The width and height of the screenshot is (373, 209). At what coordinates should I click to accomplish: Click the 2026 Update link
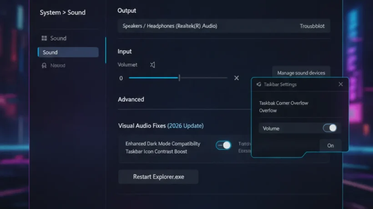pos(185,126)
